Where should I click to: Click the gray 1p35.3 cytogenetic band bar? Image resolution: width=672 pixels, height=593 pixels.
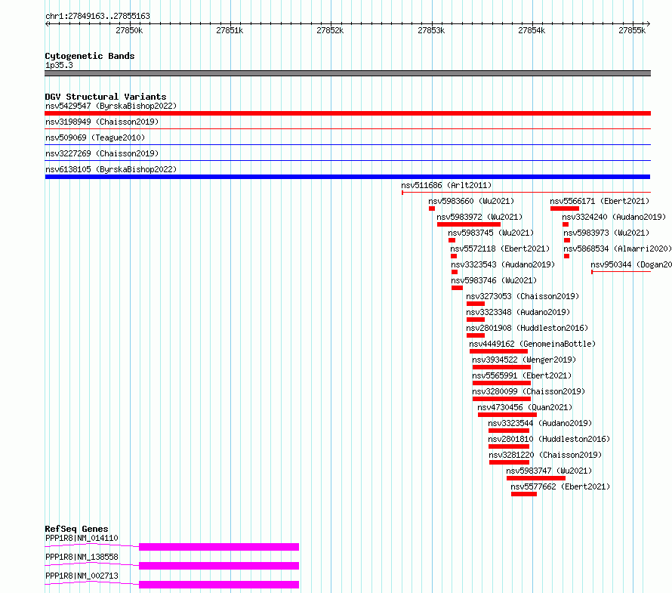click(x=347, y=73)
